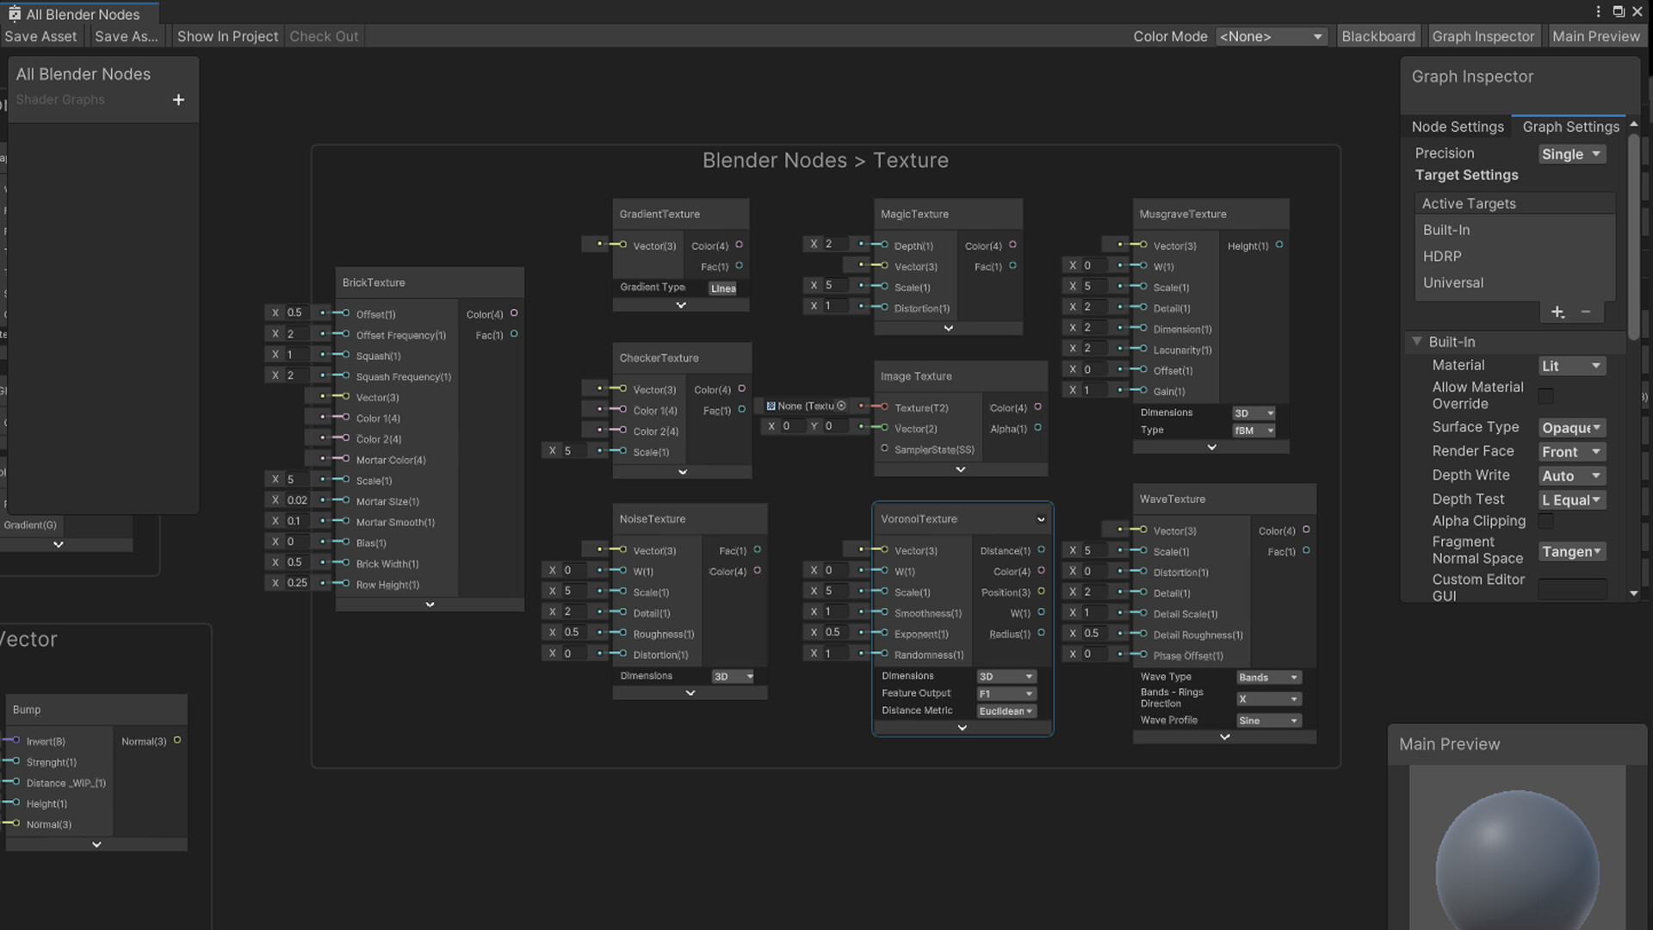1653x930 pixels.
Task: Open the Dimensions 3D dropdown on NoiseTexture
Action: click(733, 676)
